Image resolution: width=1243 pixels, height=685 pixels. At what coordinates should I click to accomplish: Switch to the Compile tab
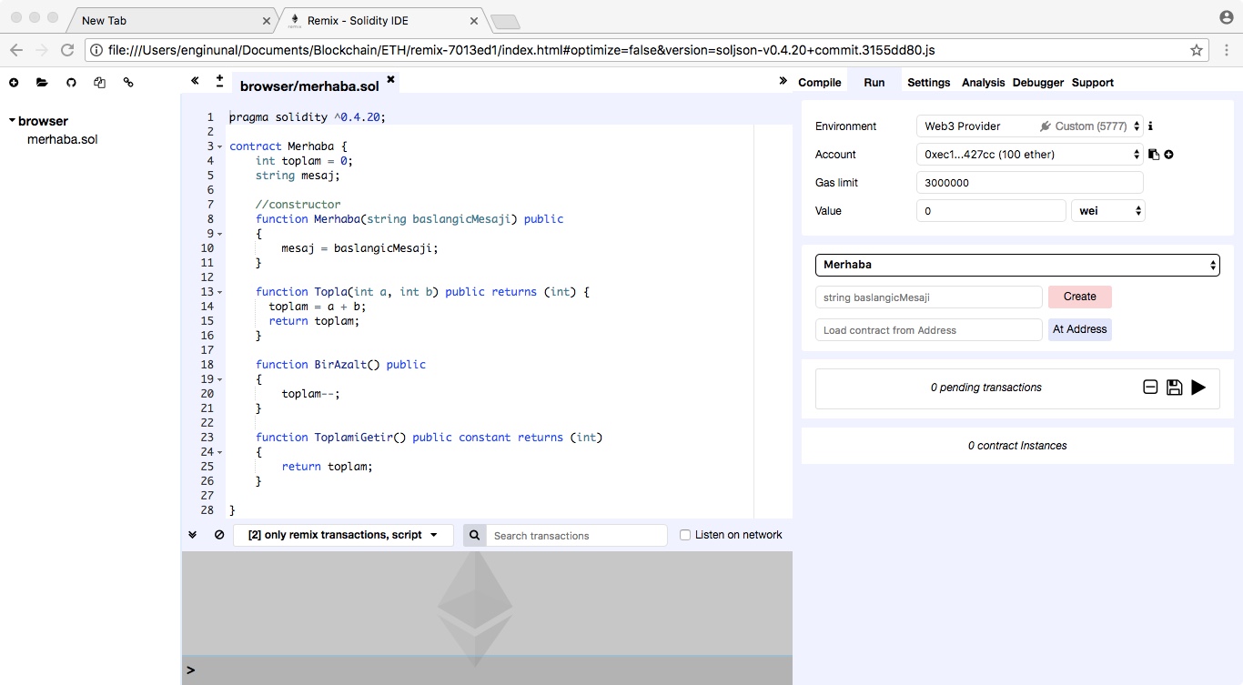[x=820, y=82]
